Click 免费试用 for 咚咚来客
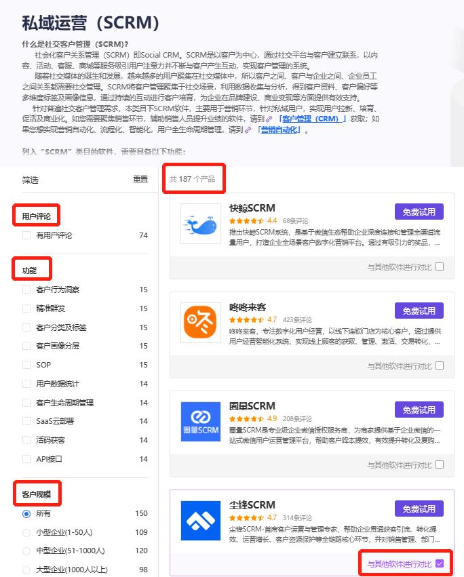Viewport: 464px width, 577px height. click(419, 311)
